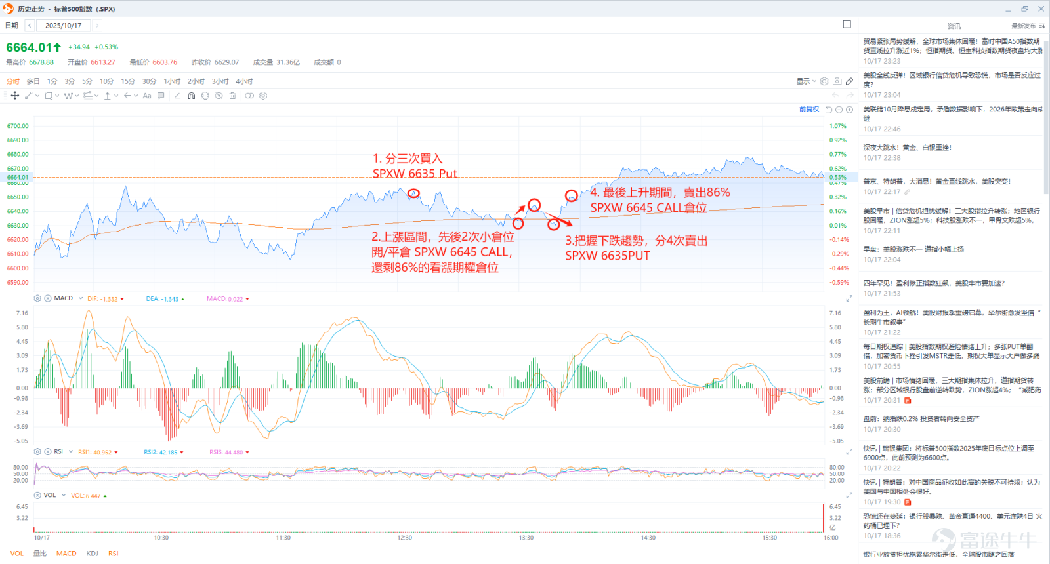This screenshot has height=564, width=1050.
Task: Go to next date arrow
Action: 97,26
